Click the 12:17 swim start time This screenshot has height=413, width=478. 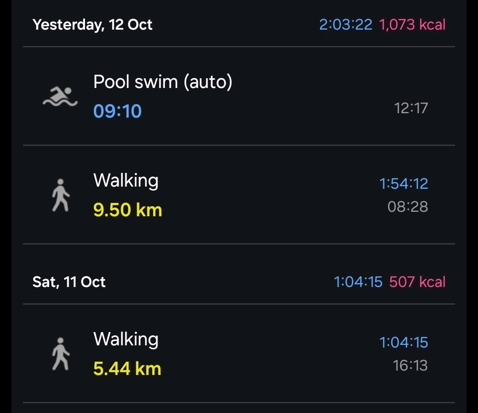click(x=411, y=108)
